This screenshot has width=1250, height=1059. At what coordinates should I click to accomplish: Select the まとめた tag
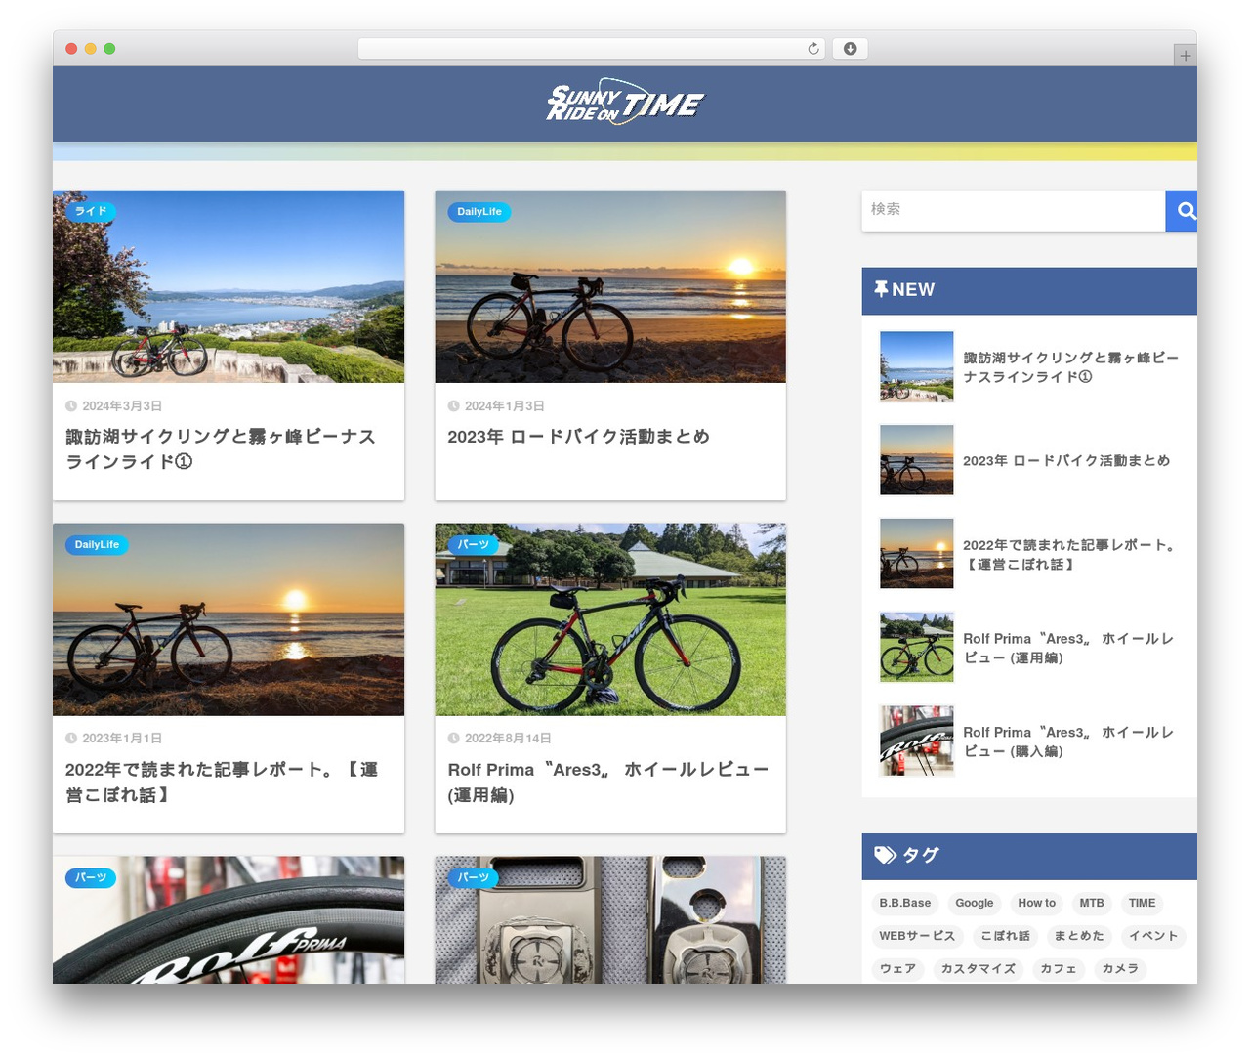1079,936
